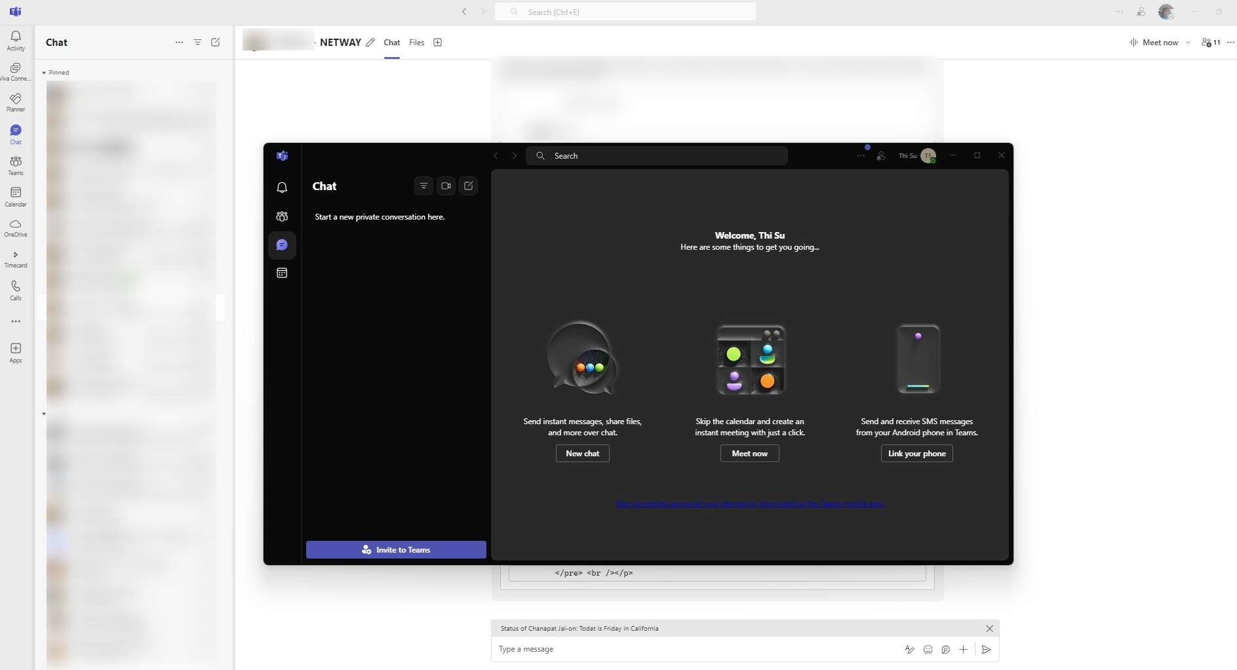Open Calls in the left sidebar
Screen dimensions: 1237x670
[16, 290]
